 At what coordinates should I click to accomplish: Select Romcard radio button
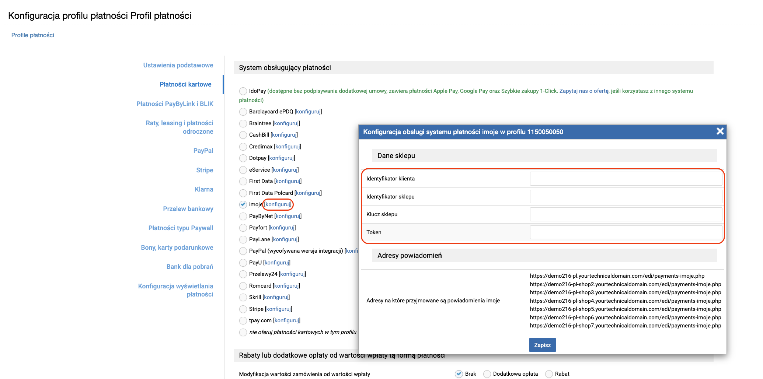[x=243, y=286]
